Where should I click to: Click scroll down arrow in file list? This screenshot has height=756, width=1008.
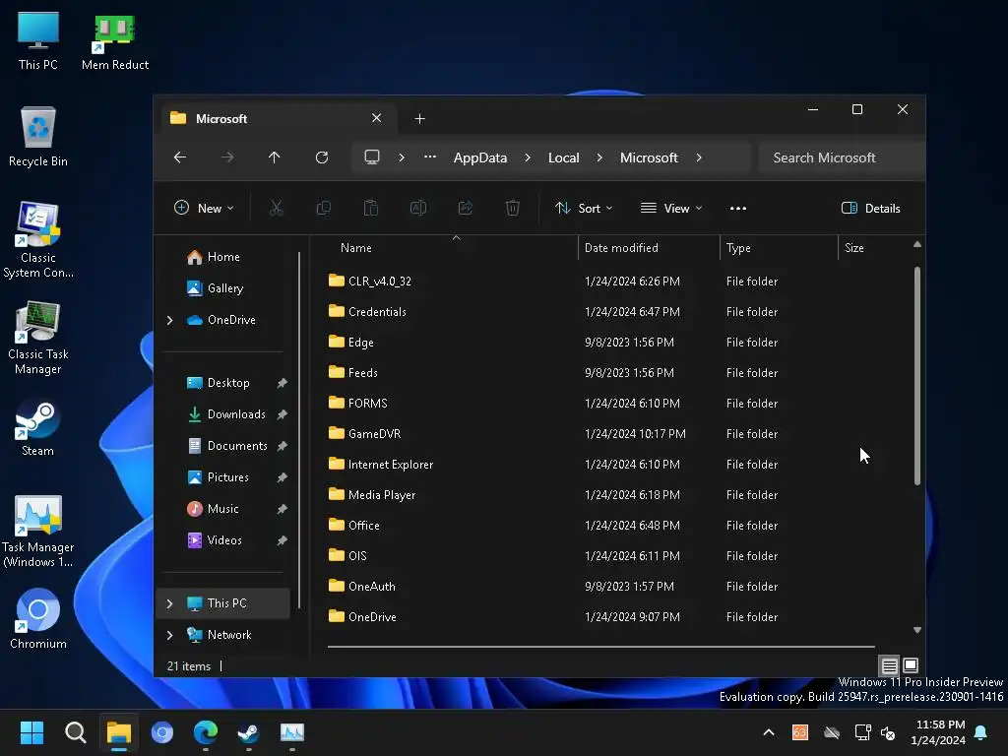917,630
